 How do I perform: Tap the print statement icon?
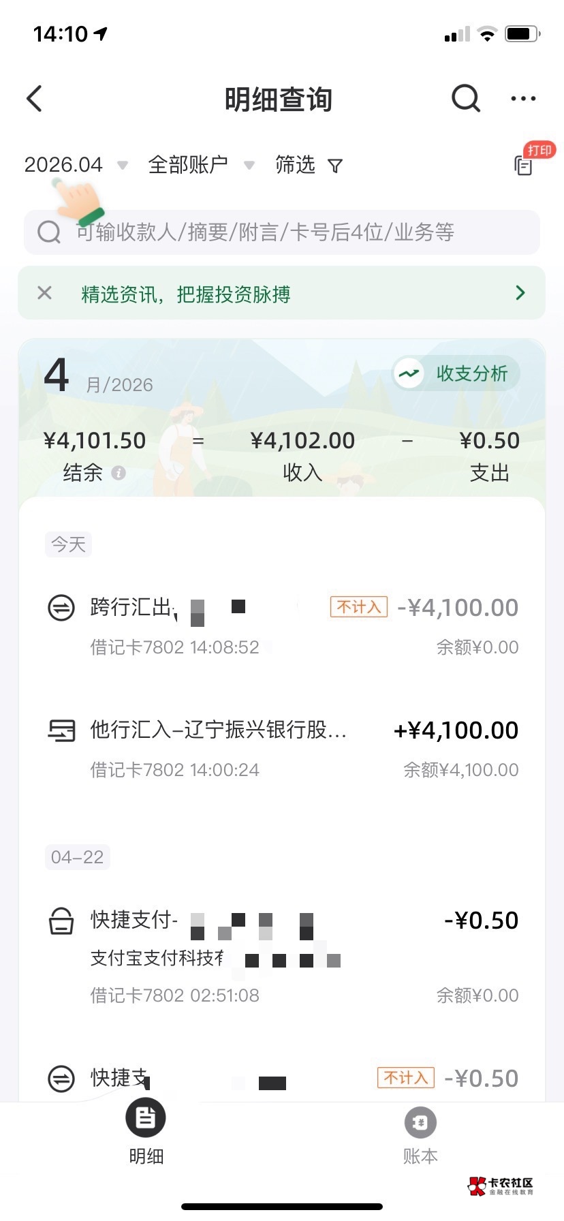pos(524,165)
